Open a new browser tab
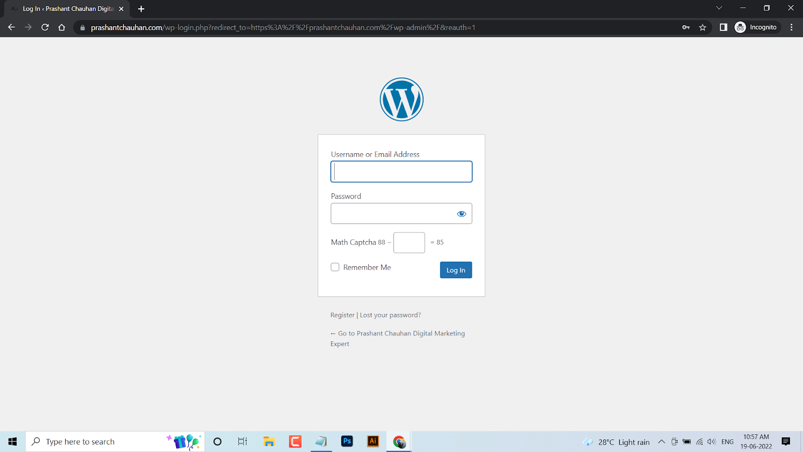 pyautogui.click(x=141, y=9)
